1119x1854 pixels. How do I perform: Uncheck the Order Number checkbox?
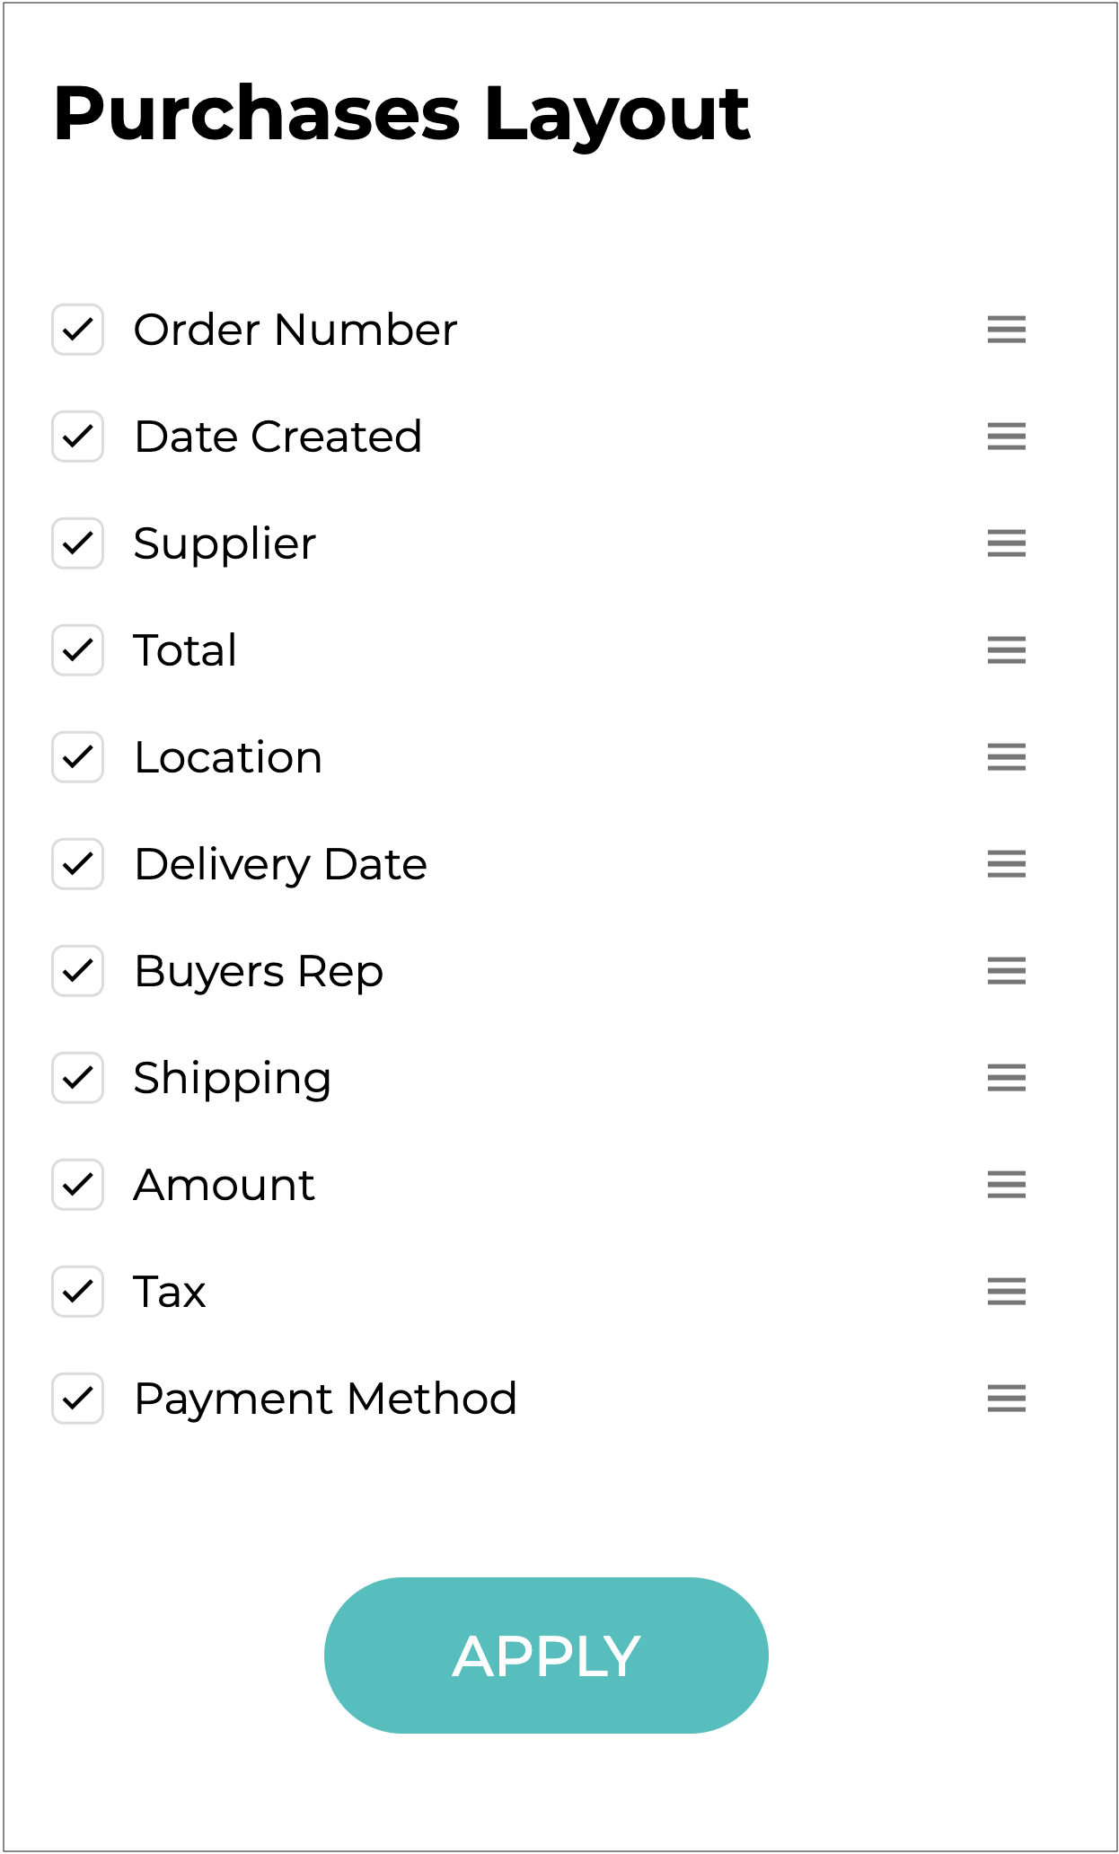tap(78, 330)
